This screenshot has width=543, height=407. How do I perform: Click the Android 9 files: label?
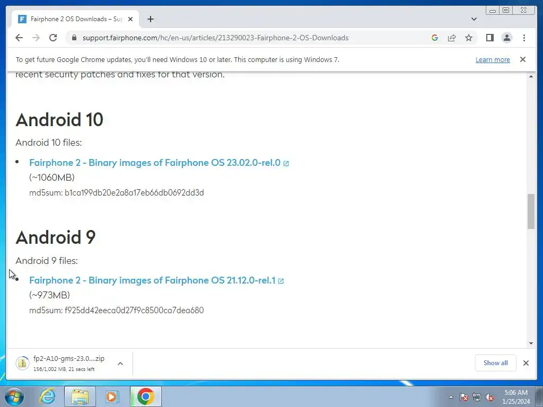47,261
